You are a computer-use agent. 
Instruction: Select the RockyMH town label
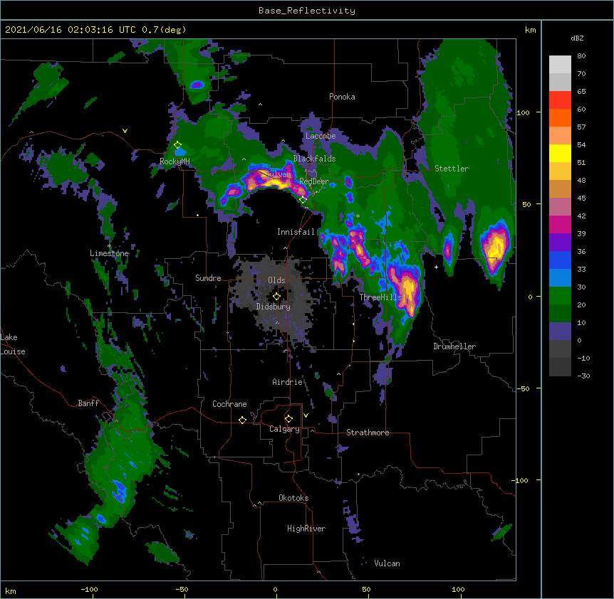tap(175, 161)
